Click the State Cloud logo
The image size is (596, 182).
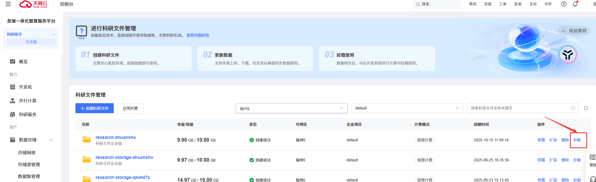click(x=33, y=4)
